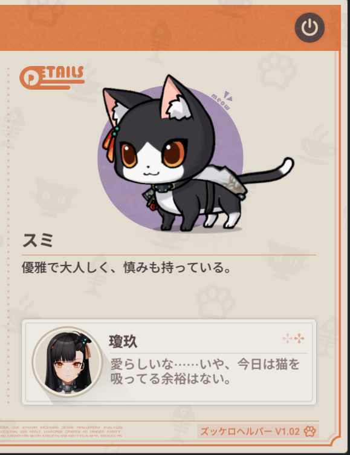350x455 pixels.
Task: Click the orange DETAILS logo
Action: (52, 77)
